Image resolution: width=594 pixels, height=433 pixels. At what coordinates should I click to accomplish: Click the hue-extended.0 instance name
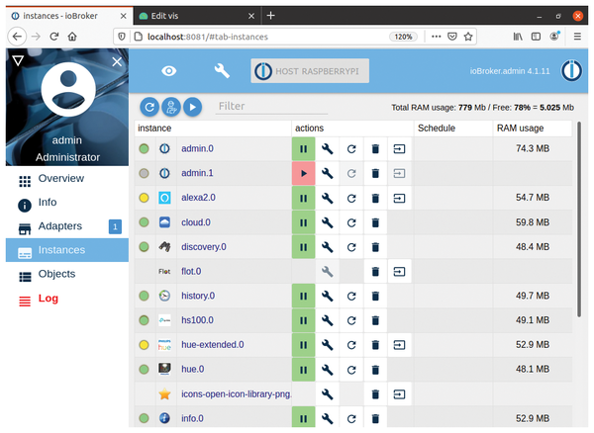coord(213,345)
